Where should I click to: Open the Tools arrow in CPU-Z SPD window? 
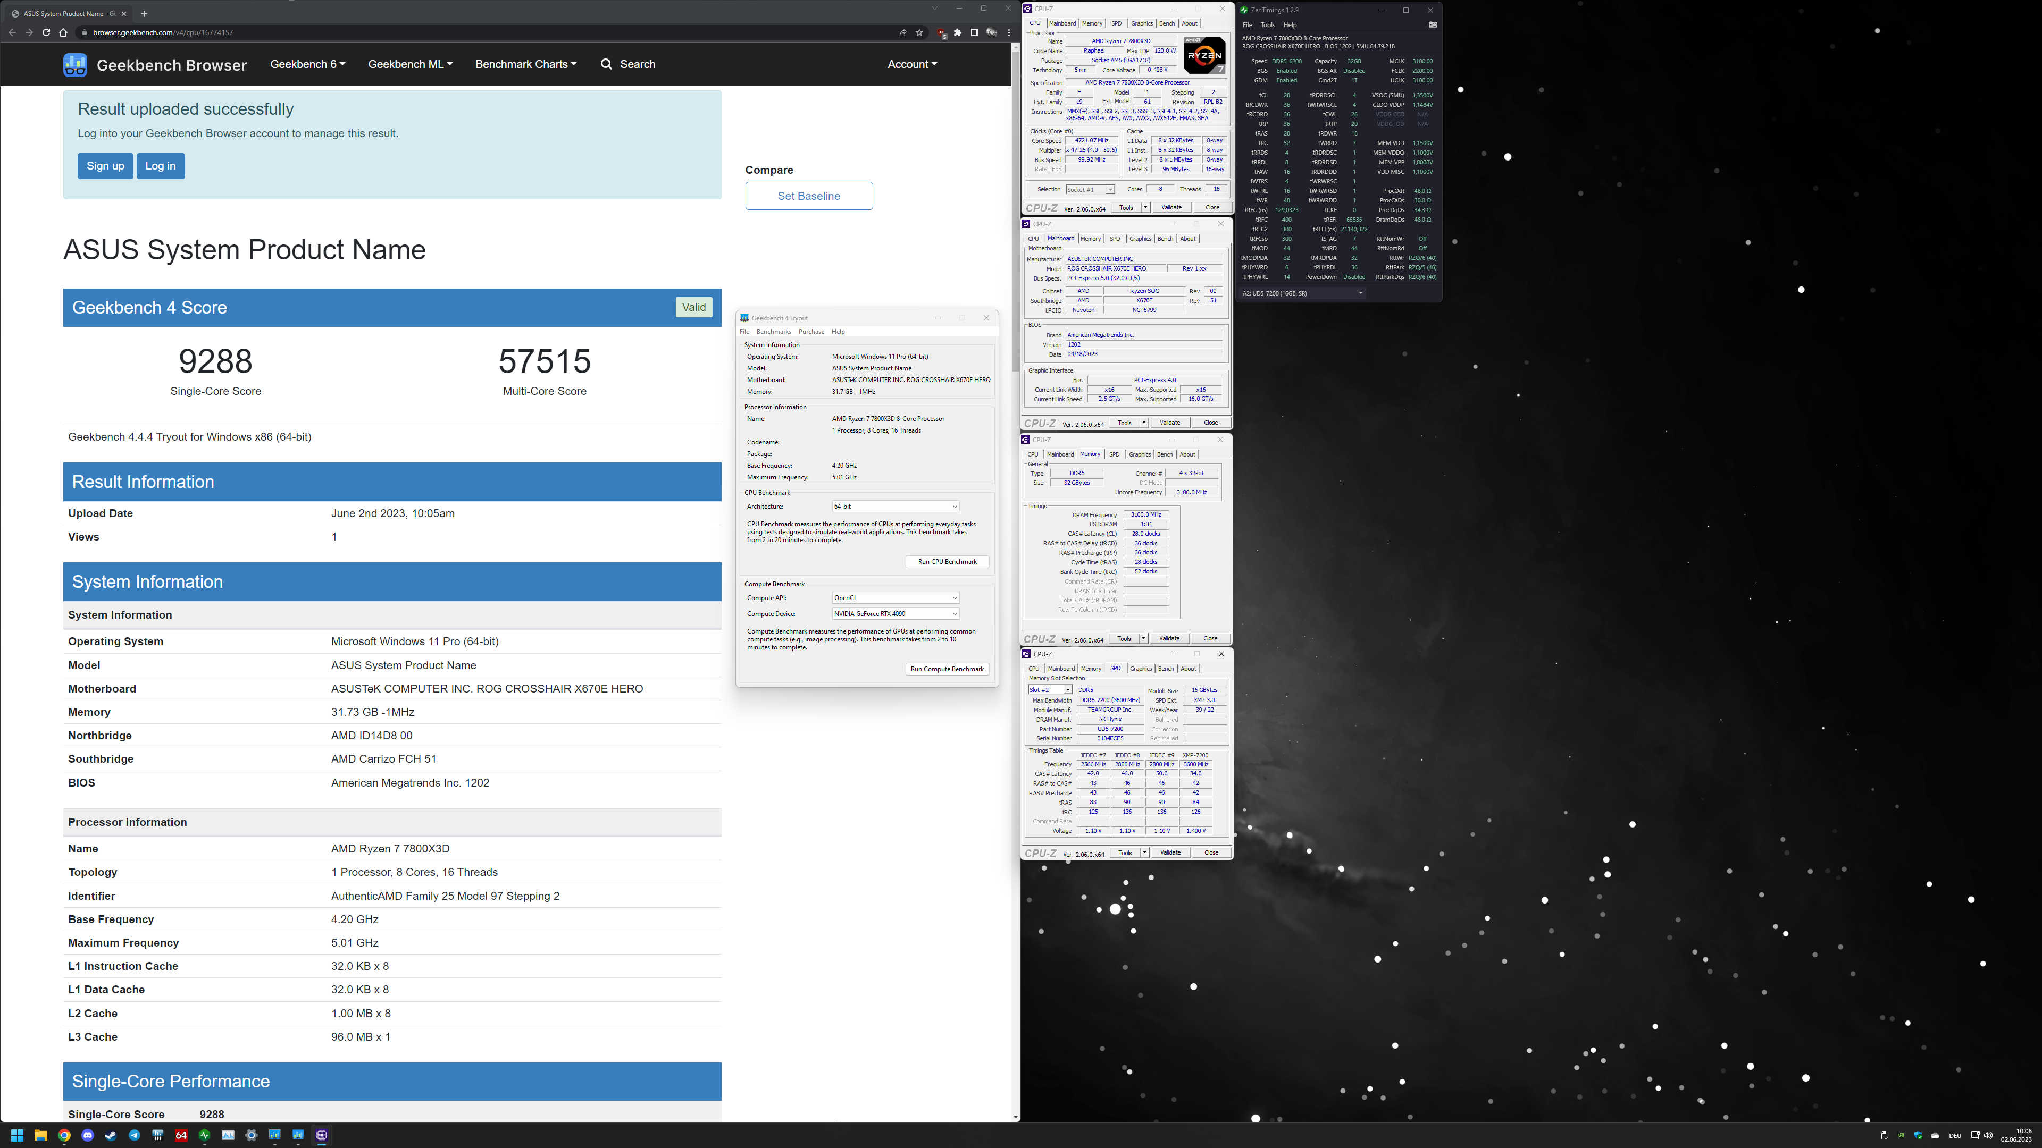pos(1145,852)
